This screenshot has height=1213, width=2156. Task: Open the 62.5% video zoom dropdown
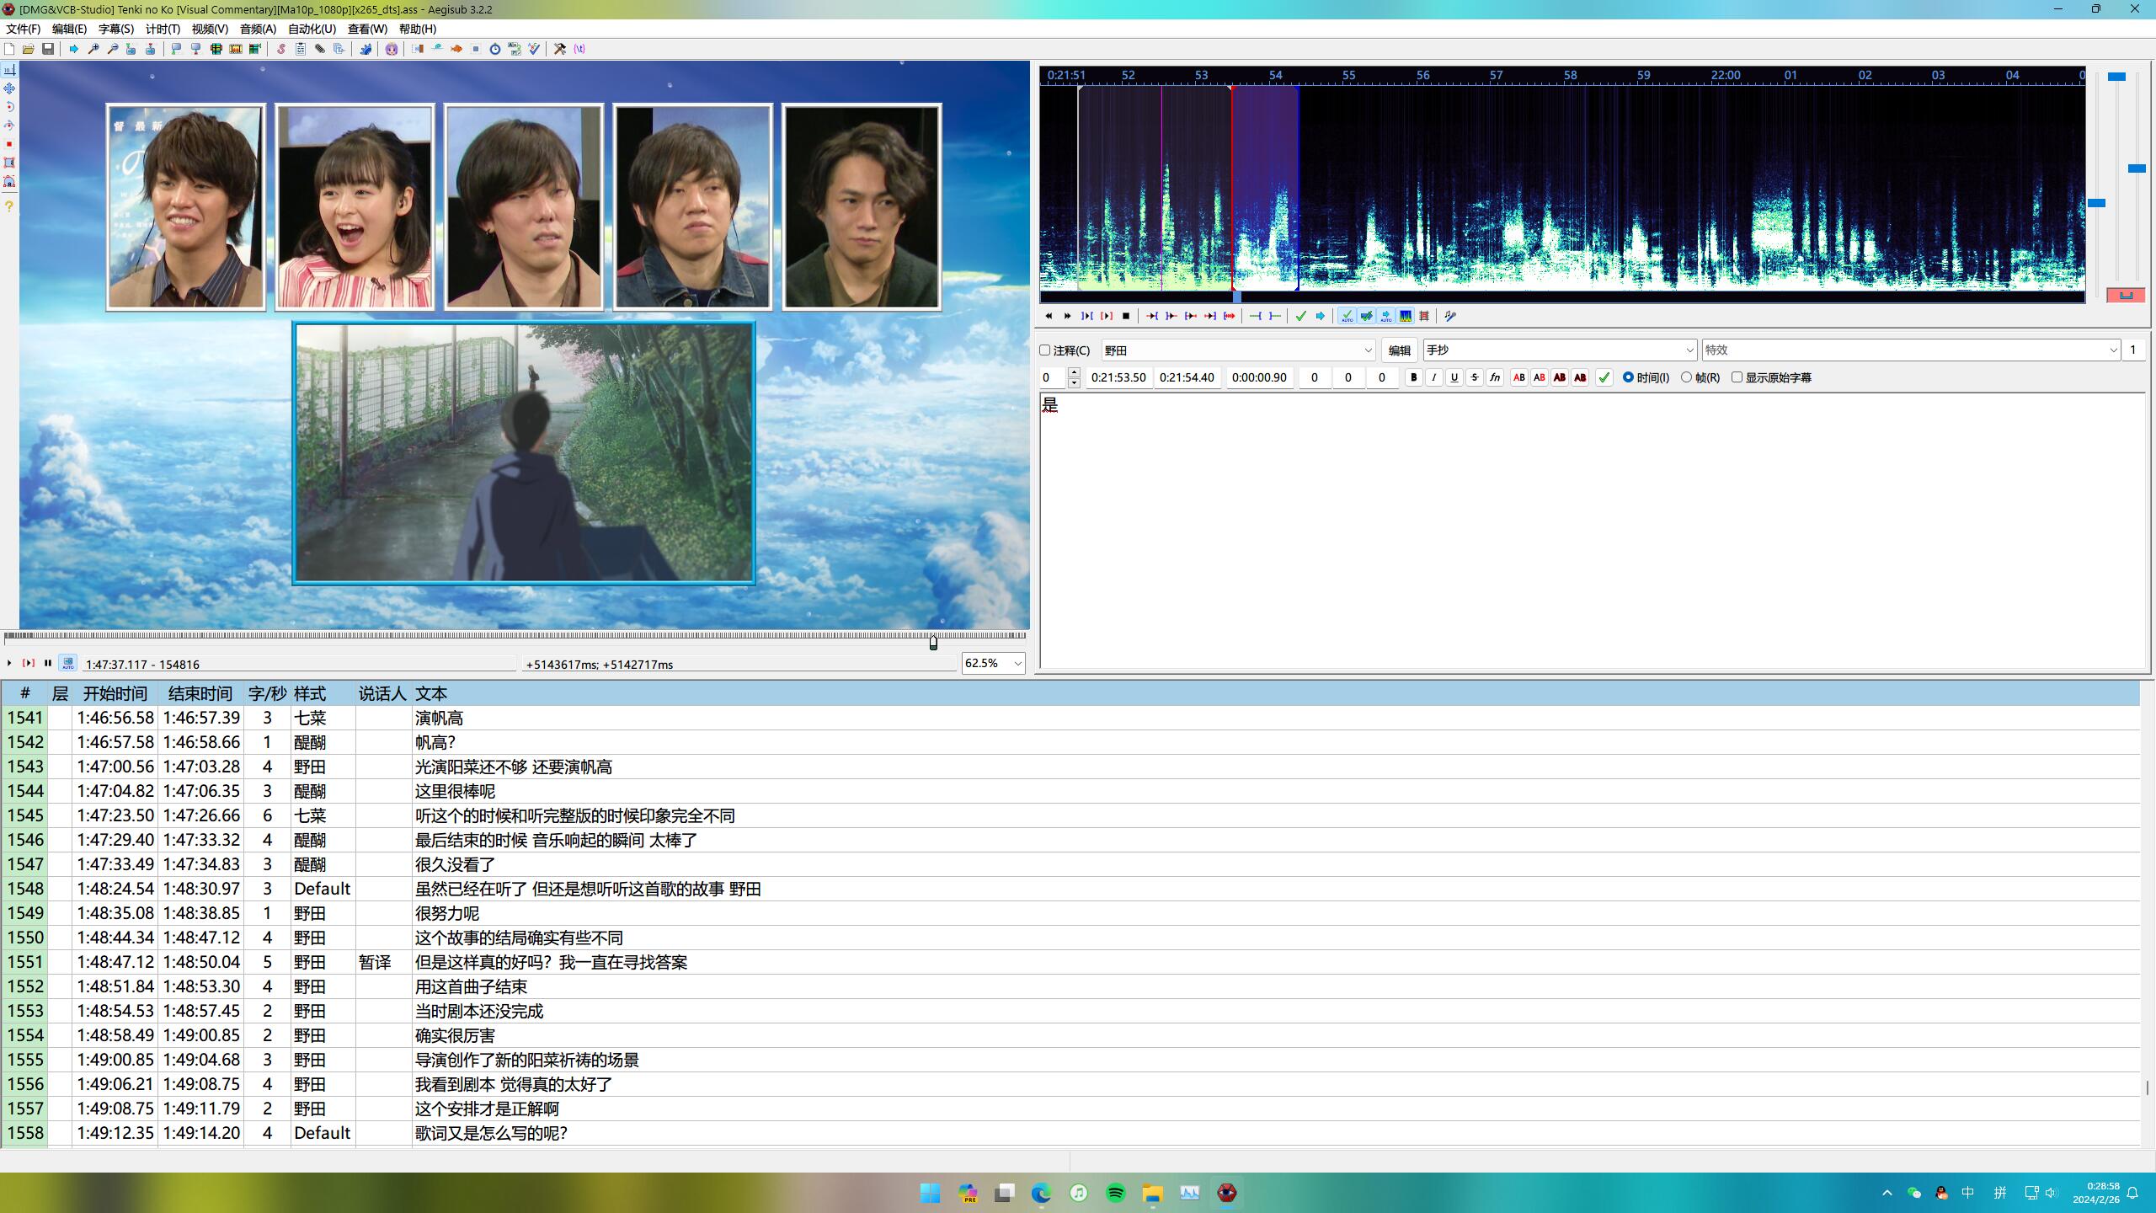coord(1017,664)
